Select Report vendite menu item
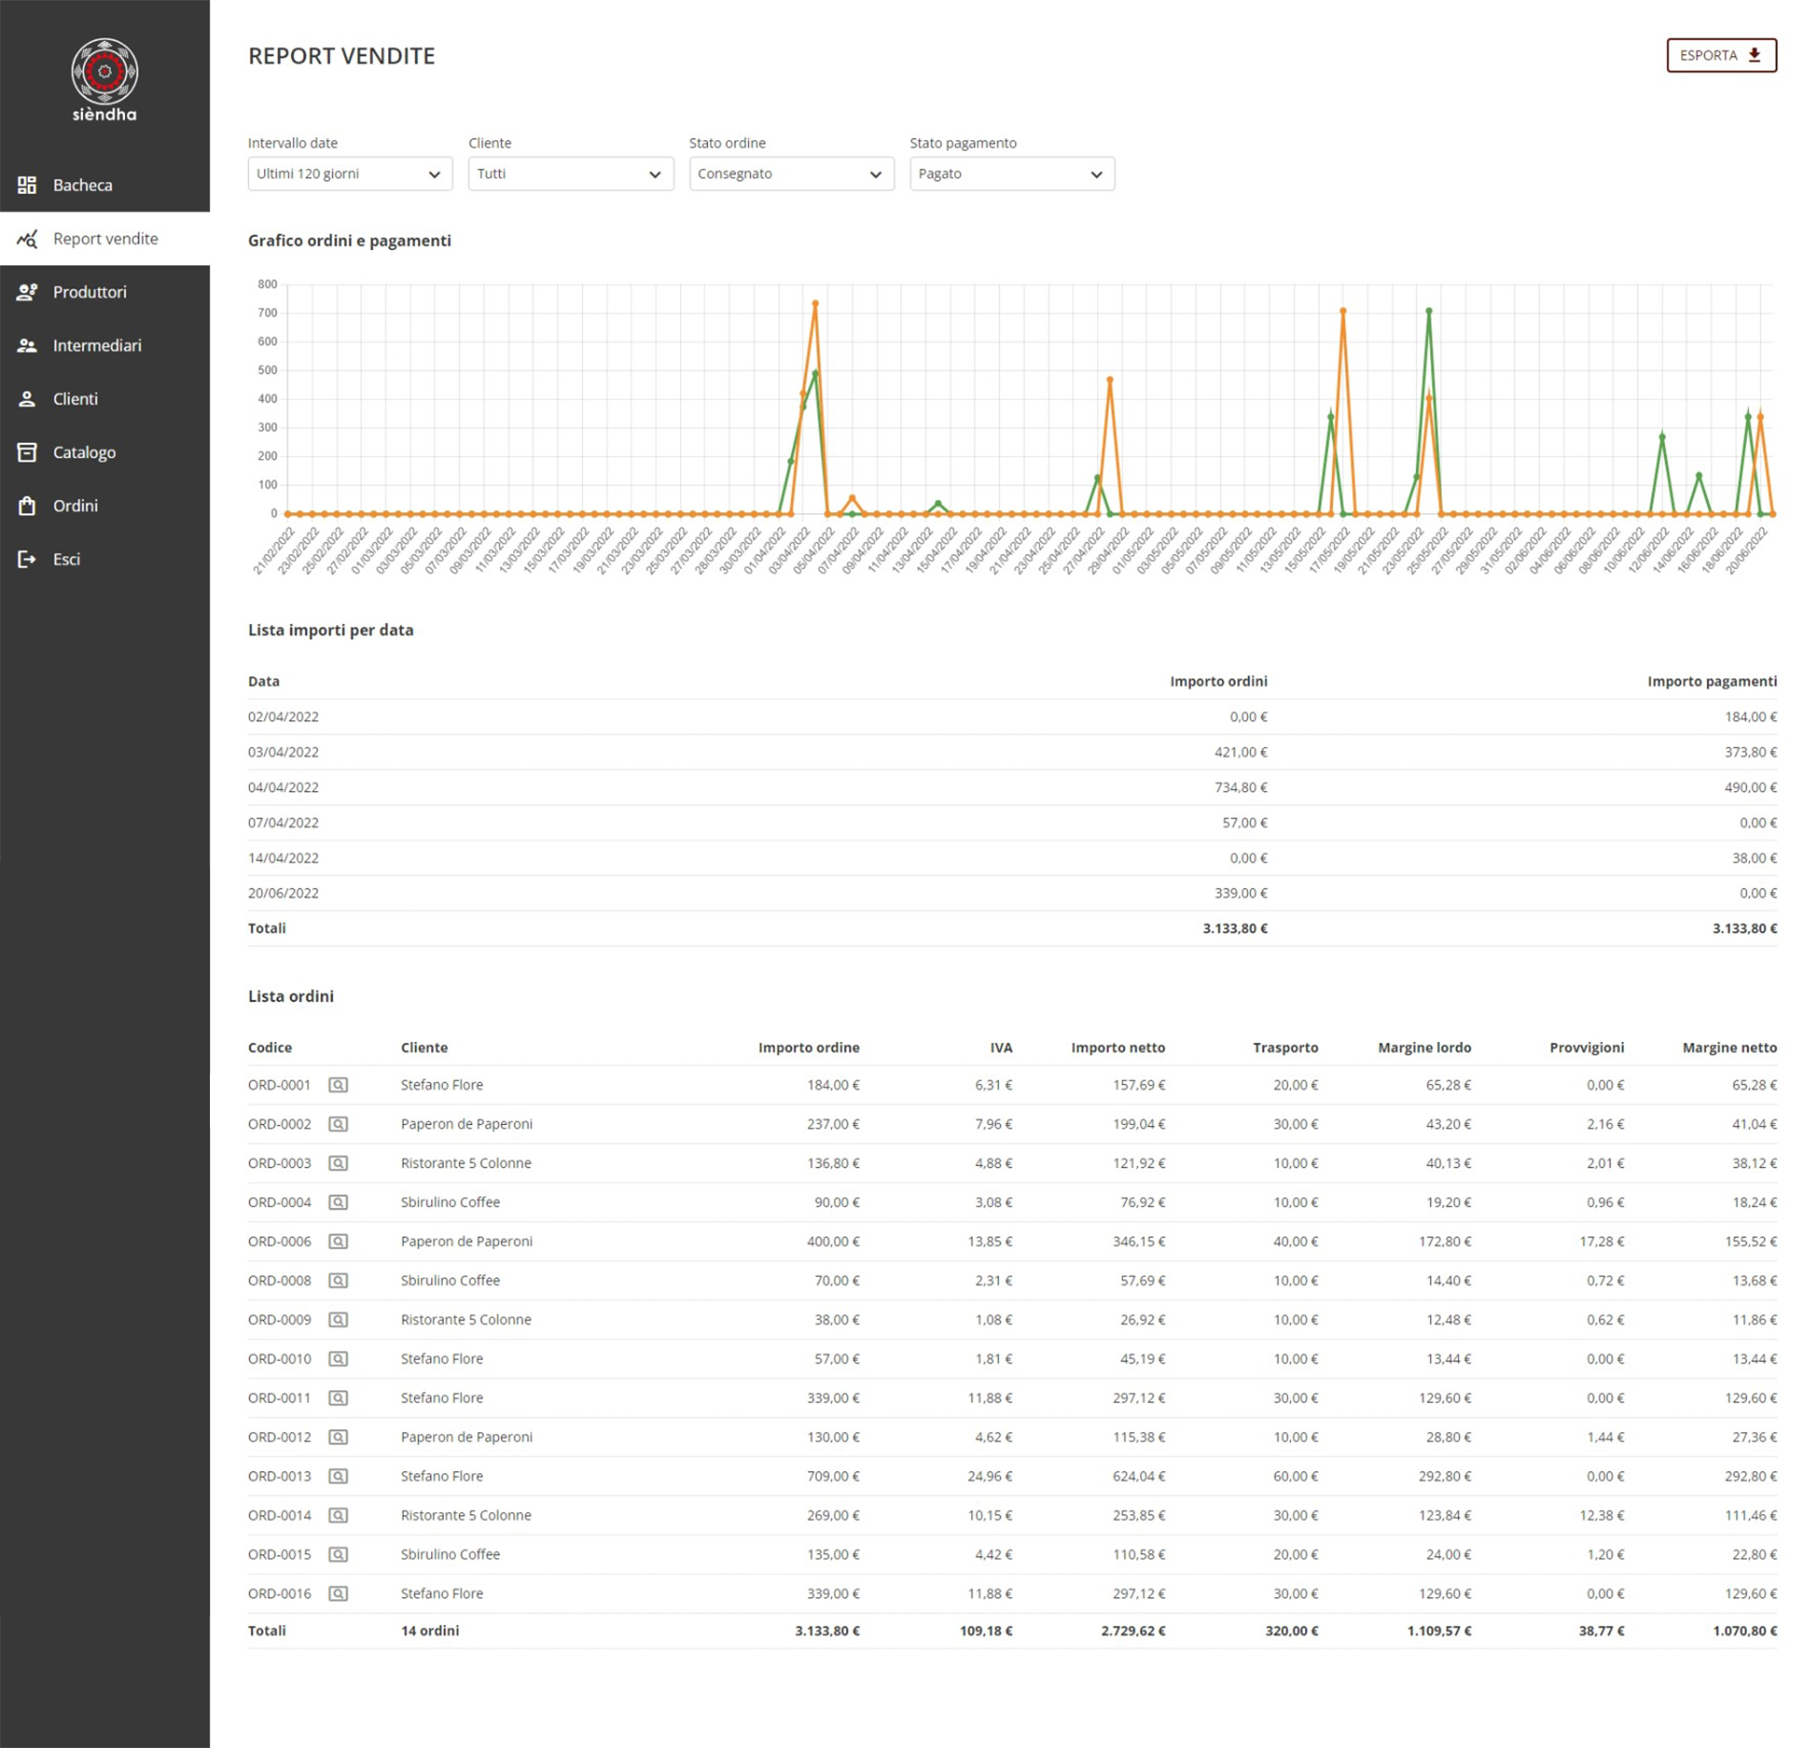The image size is (1809, 1748). coord(105,239)
